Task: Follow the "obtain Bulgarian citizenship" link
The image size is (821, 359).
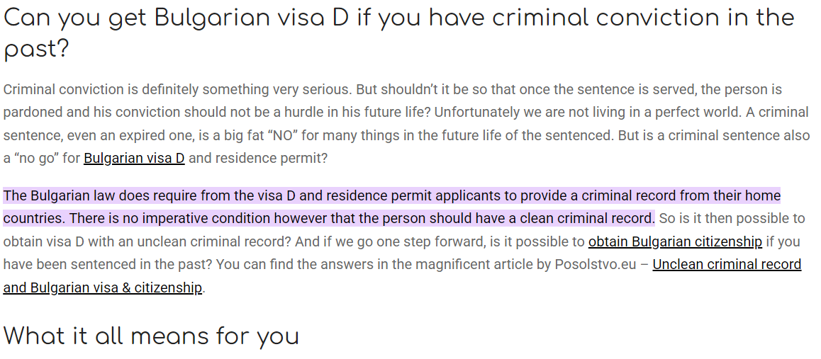Action: [675, 241]
